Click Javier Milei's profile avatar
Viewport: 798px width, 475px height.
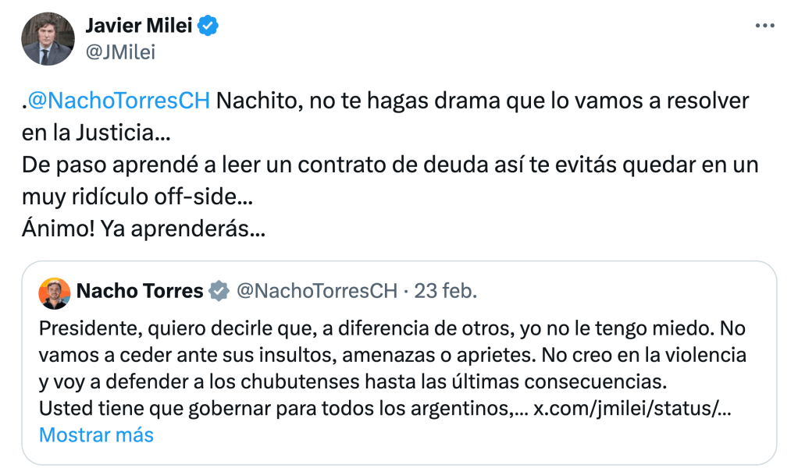[48, 39]
